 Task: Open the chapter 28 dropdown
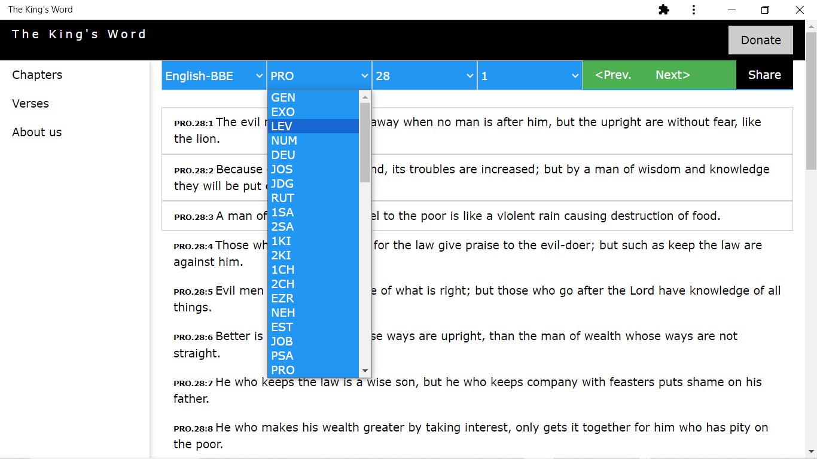click(x=425, y=76)
